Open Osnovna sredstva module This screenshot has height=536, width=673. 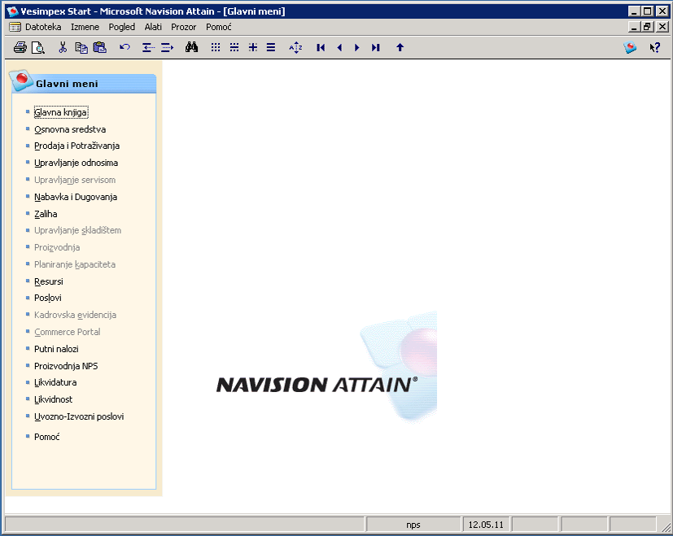coord(70,129)
